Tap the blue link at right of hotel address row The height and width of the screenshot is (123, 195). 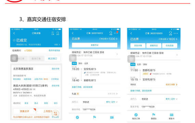point(55,79)
